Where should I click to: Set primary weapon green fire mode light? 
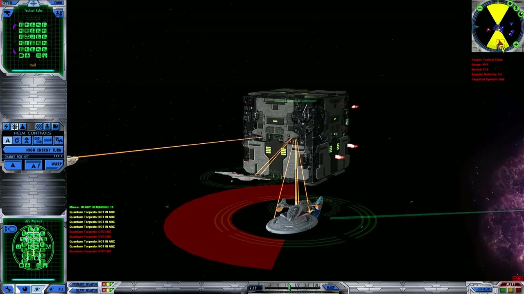pyautogui.click(x=112, y=284)
